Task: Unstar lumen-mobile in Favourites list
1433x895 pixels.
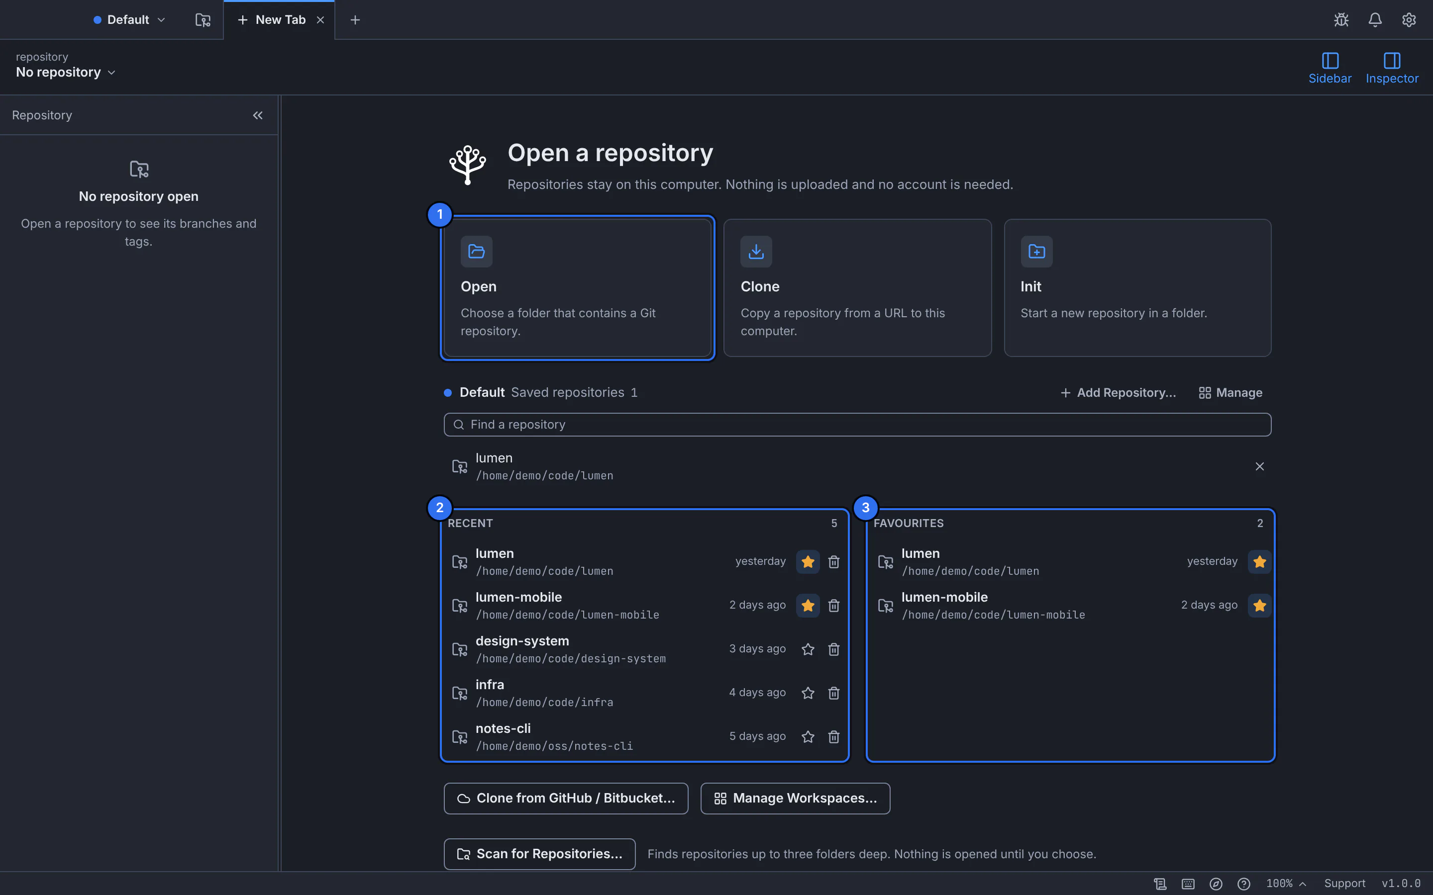Action: (x=1259, y=606)
